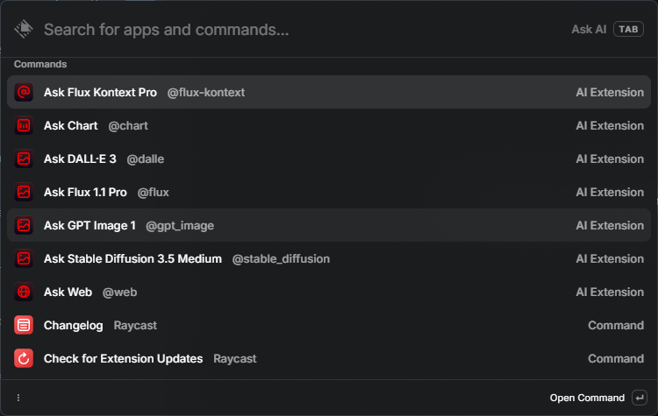The height and width of the screenshot is (416, 658).
Task: Click AI Extension label on Ask Web row
Action: [610, 292]
